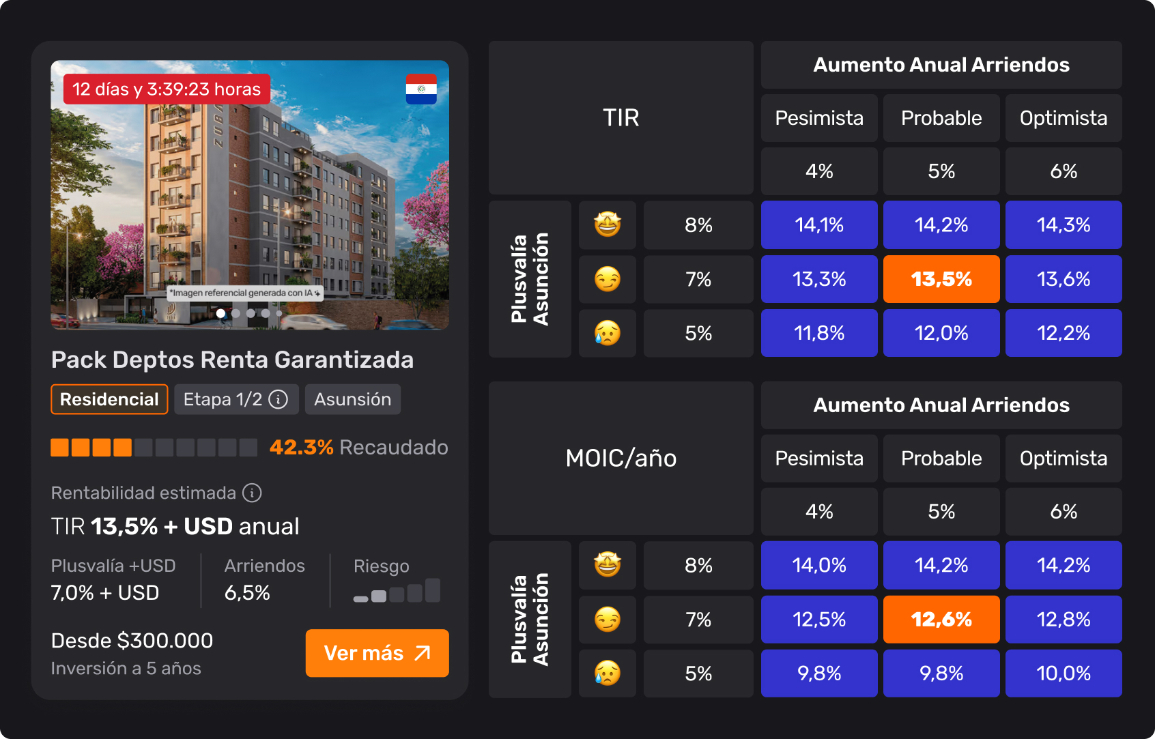Click the info icon next to Etapa 1/2
Viewport: 1155px width, 739px height.
click(x=278, y=399)
